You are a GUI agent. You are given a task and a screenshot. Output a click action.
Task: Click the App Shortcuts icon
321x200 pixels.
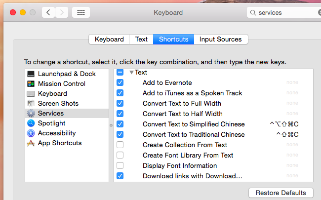(x=31, y=143)
